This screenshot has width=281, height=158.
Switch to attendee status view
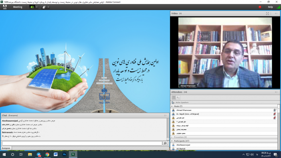pyautogui.click(x=178, y=97)
